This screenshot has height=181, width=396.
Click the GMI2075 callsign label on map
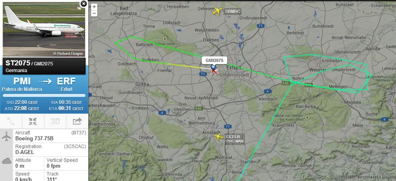[x=214, y=60]
